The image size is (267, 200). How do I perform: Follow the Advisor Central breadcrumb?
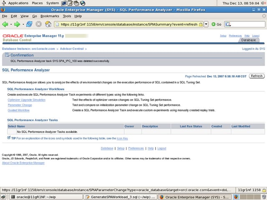tap(72, 49)
